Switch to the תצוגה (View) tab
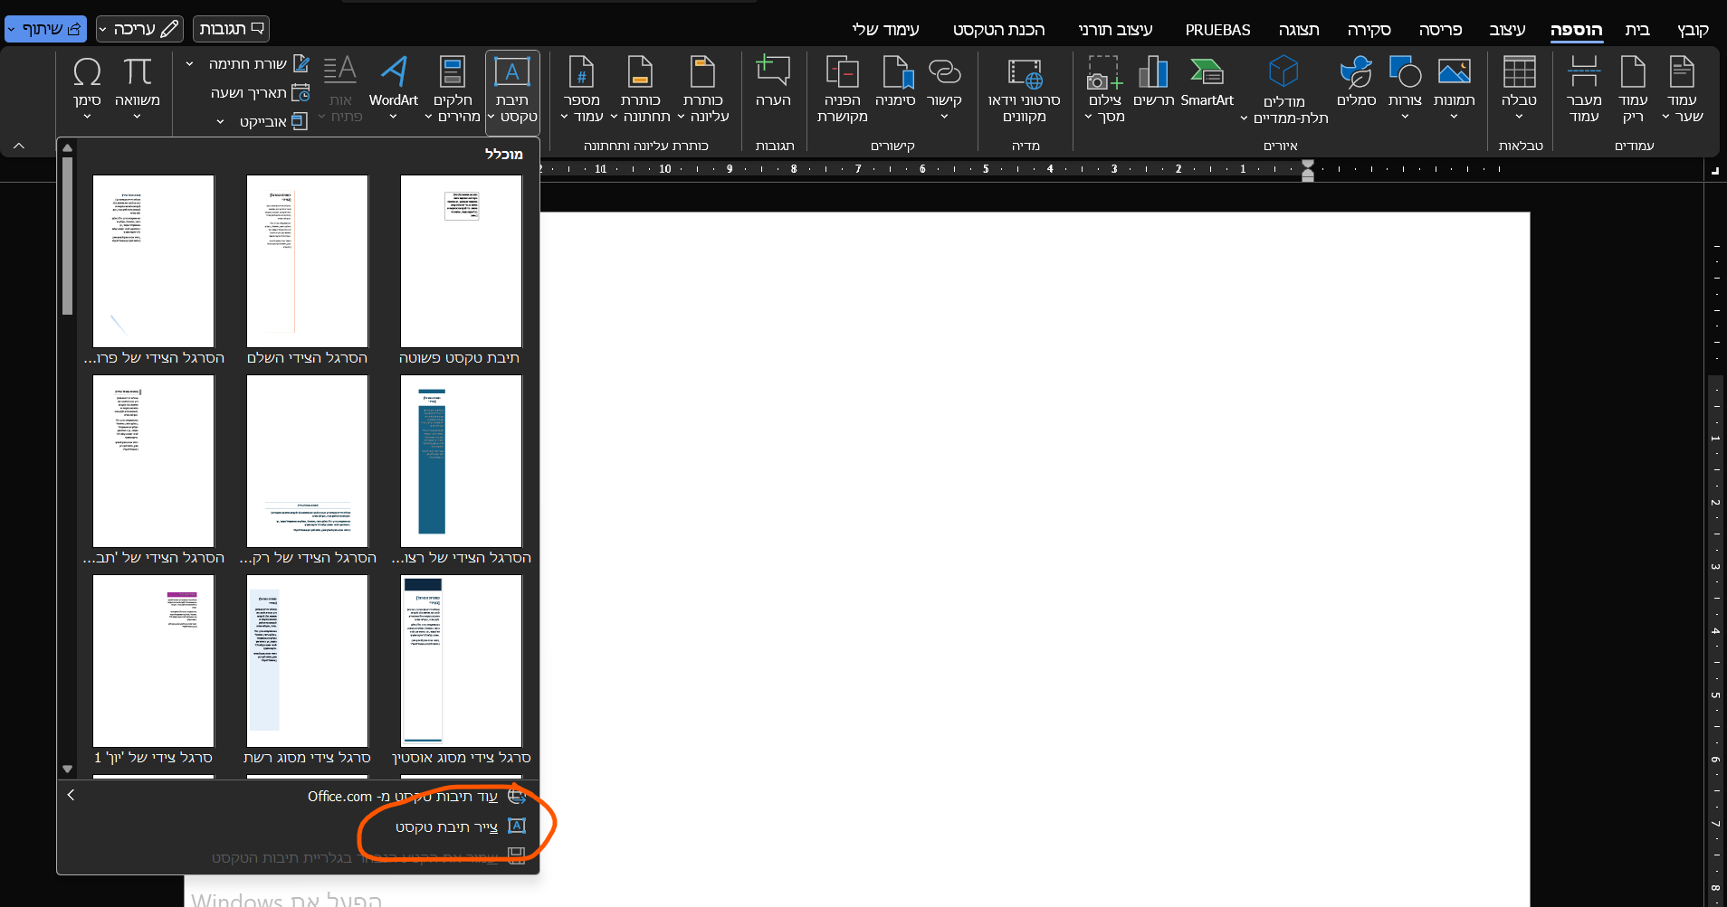The image size is (1727, 907). [1299, 30]
